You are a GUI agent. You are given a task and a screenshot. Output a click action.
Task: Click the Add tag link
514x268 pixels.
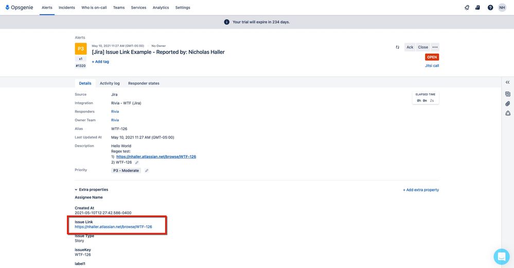click(x=100, y=62)
